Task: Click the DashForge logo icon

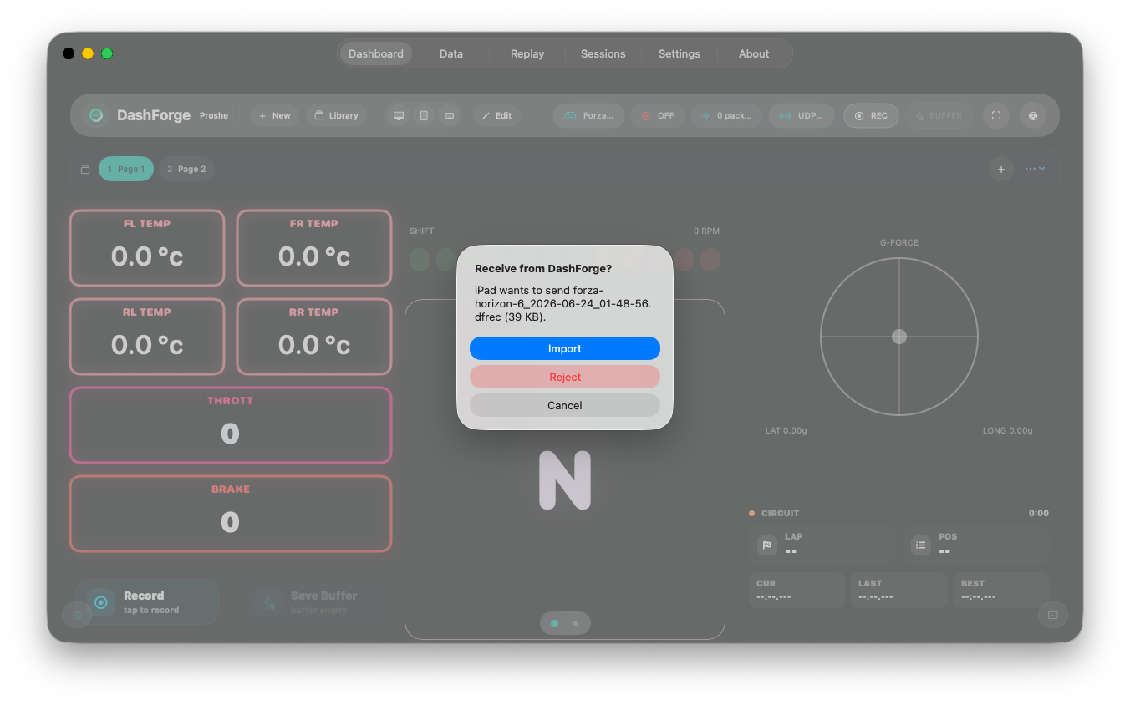Action: 96,115
